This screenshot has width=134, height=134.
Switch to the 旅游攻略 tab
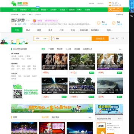(84, 30)
